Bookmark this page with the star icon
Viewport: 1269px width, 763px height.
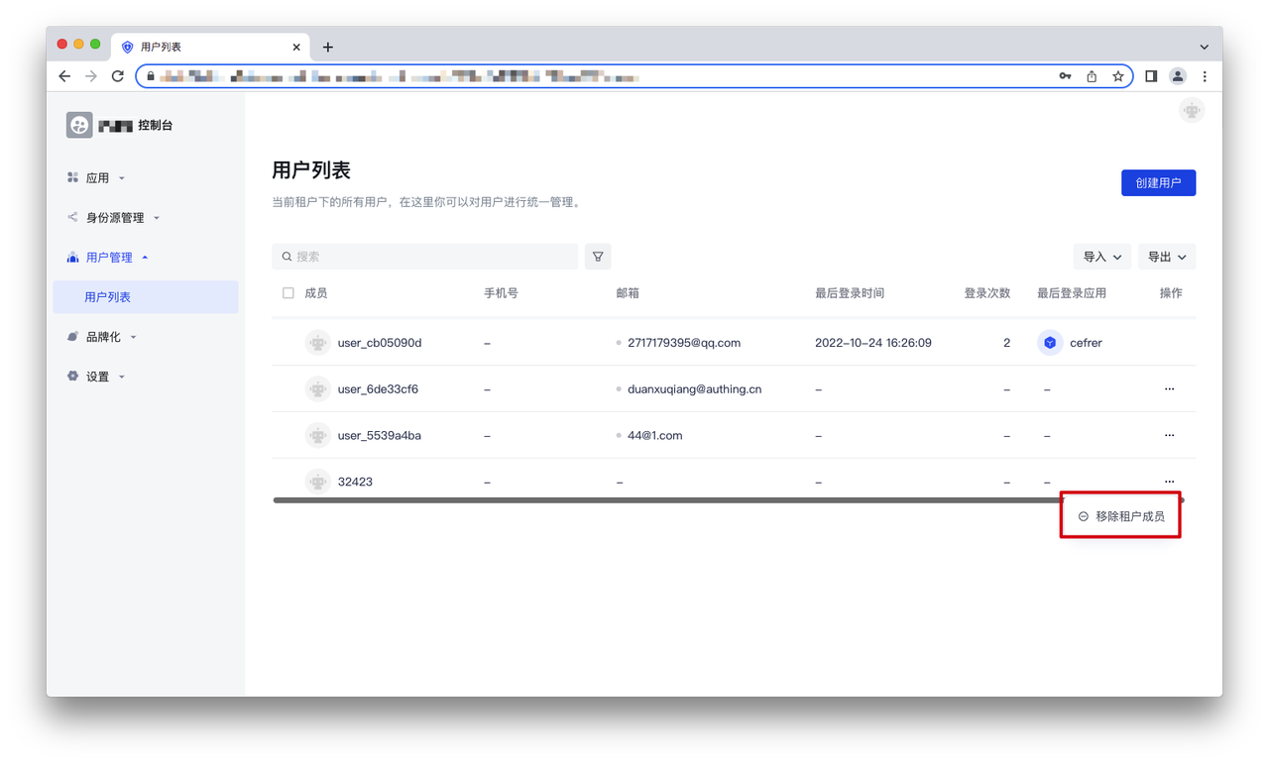click(1117, 76)
